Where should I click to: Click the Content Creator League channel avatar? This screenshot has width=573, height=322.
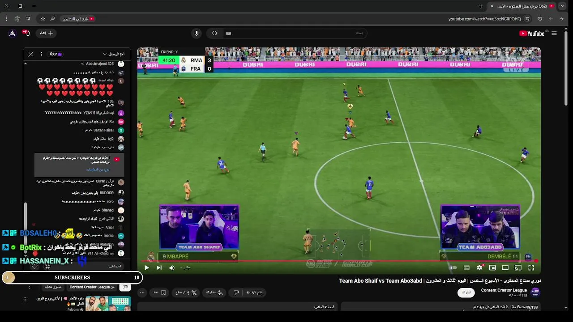tap(535, 292)
